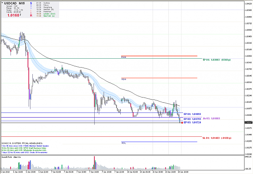Open the FOMC Member Speaks headline
253x174 pixels.
coord(25,146)
